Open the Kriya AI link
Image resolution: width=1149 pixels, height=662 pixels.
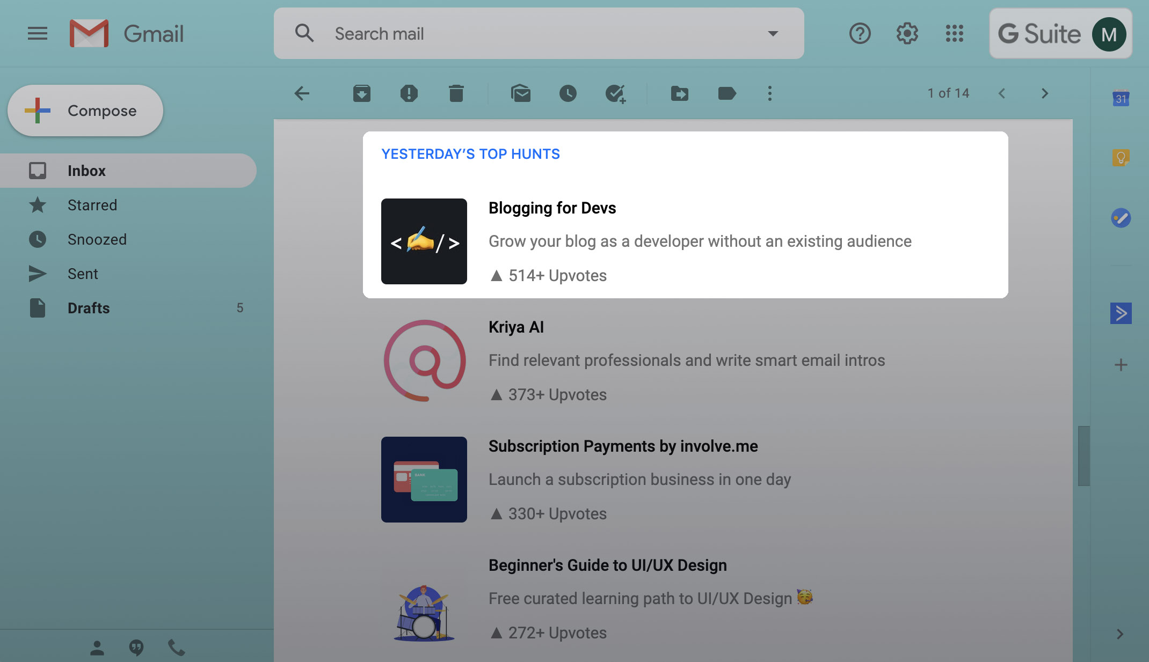click(x=516, y=327)
